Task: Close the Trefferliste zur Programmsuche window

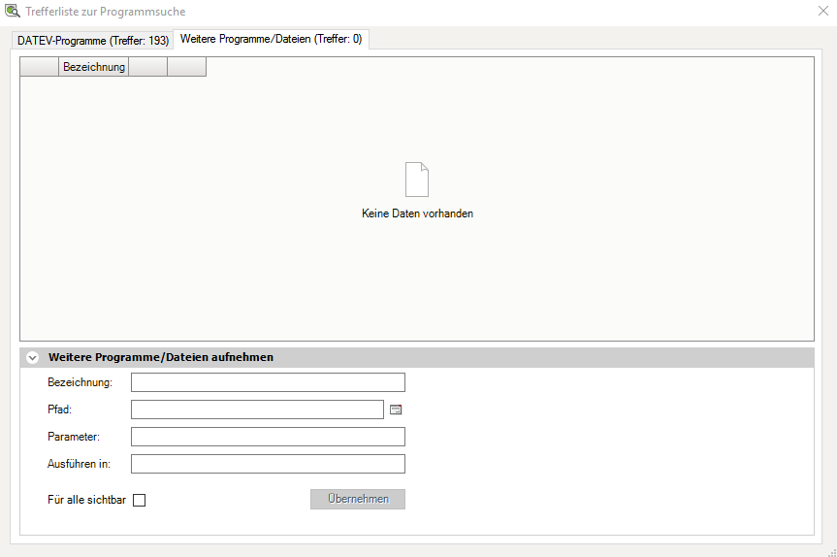Action: (823, 12)
